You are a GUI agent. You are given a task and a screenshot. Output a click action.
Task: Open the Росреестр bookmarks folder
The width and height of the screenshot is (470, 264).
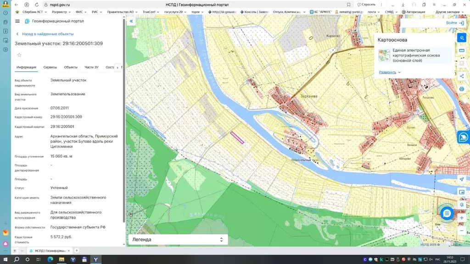coord(61,12)
